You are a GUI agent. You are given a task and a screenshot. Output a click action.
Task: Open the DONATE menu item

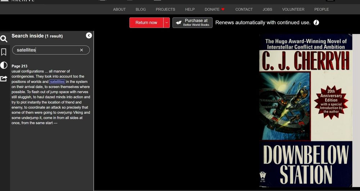tap(212, 9)
